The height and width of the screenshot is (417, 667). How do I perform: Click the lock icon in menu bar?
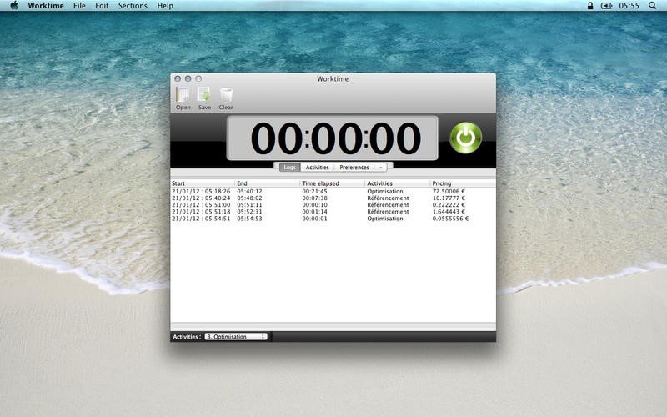(590, 6)
